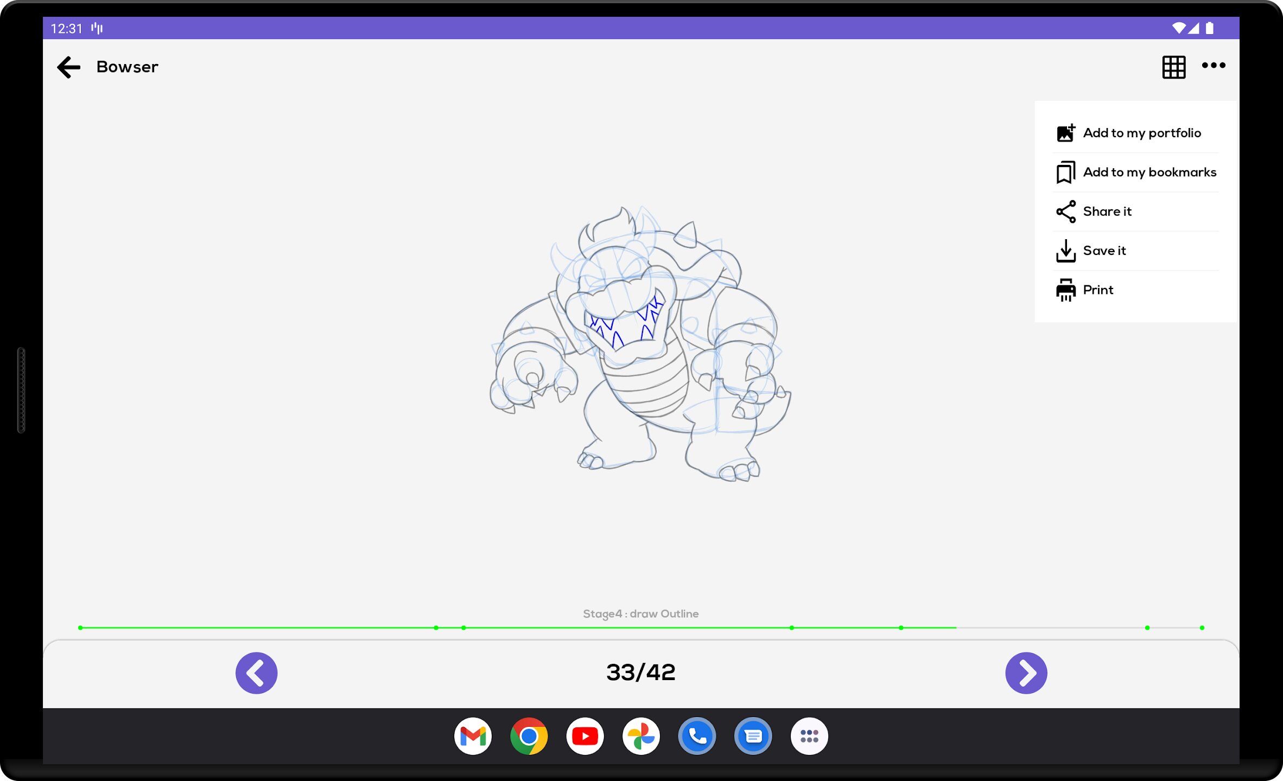
Task: Launch Chrome from the dock
Action: click(529, 736)
